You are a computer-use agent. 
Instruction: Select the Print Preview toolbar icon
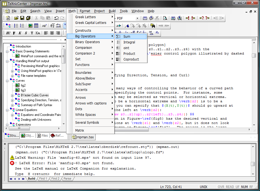[x=165, y=18]
